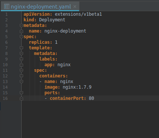Image resolution: width=159 pixels, height=138 pixels.
Task: Click the ports key
Action: coord(52,93)
